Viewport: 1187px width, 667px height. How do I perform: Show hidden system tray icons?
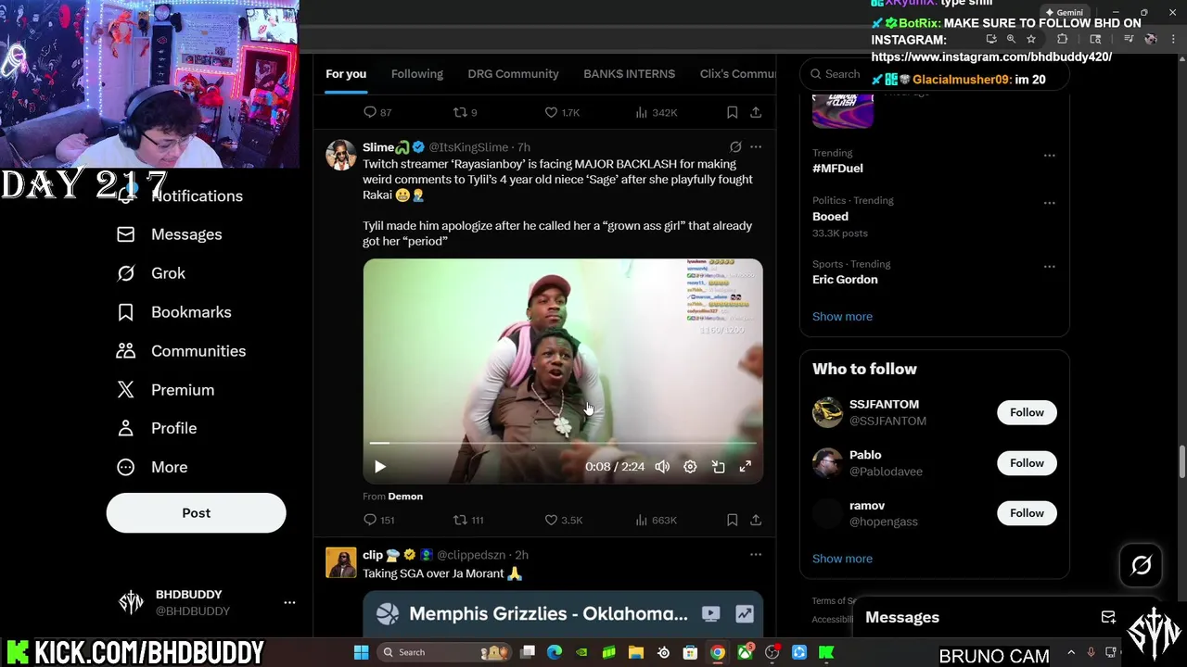click(x=1071, y=652)
